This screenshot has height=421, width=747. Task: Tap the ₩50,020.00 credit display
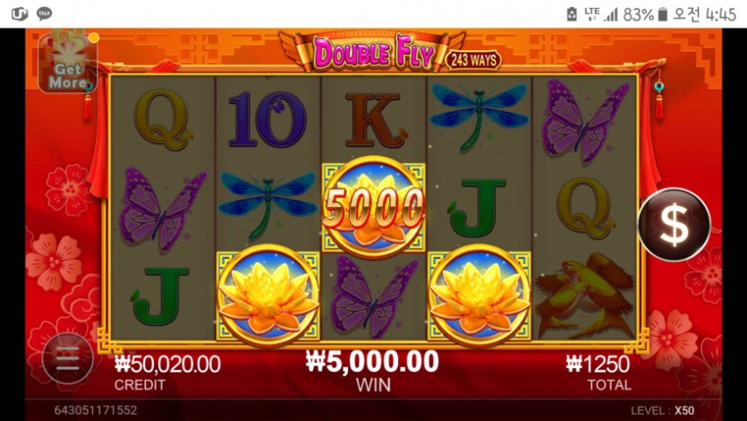[x=167, y=365]
